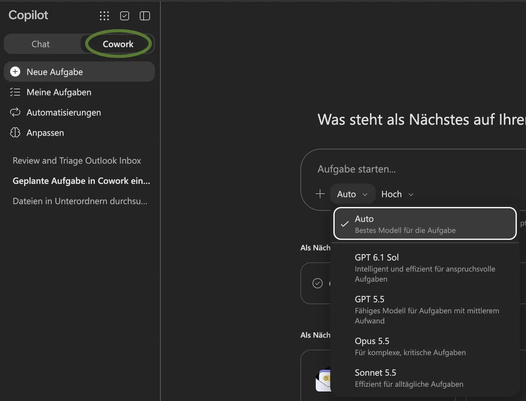Open the Auto model dropdown
Viewport: 526px width, 401px height.
tap(352, 194)
